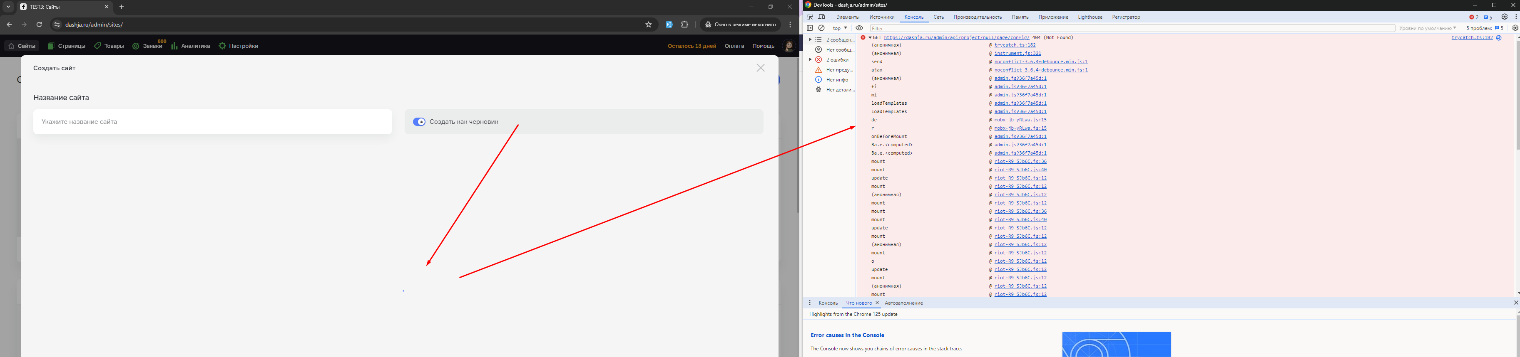This screenshot has width=1520, height=357.
Task: Open the 'top' JavaScript context dropdown
Action: click(x=840, y=28)
